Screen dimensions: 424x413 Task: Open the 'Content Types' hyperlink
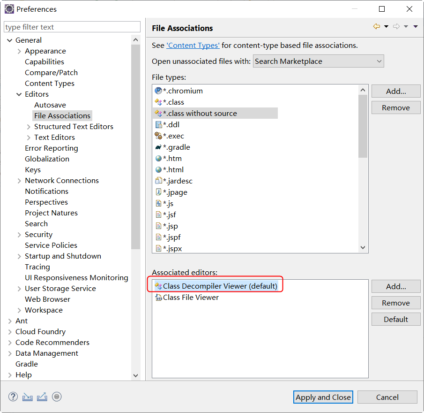pos(193,45)
